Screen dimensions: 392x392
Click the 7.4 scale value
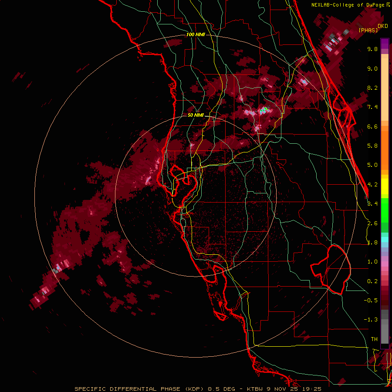click(x=372, y=107)
